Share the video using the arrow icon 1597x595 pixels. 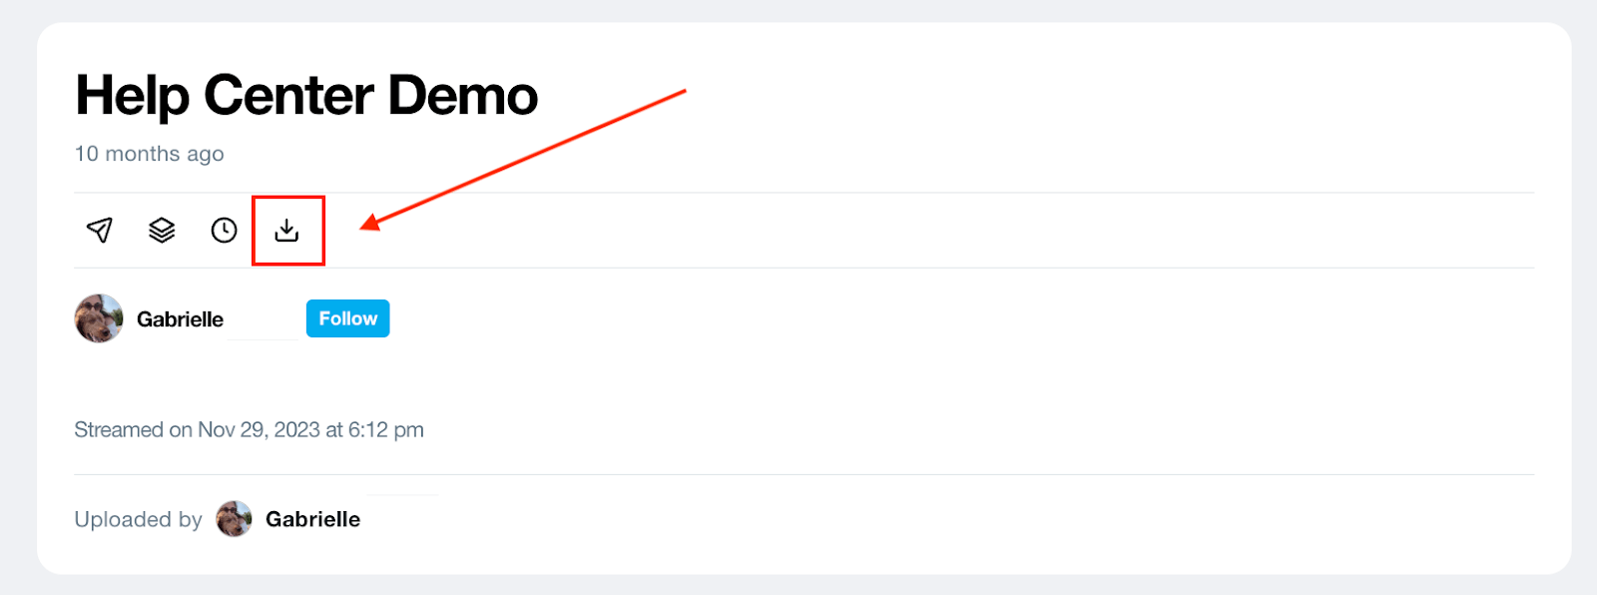coord(99,231)
